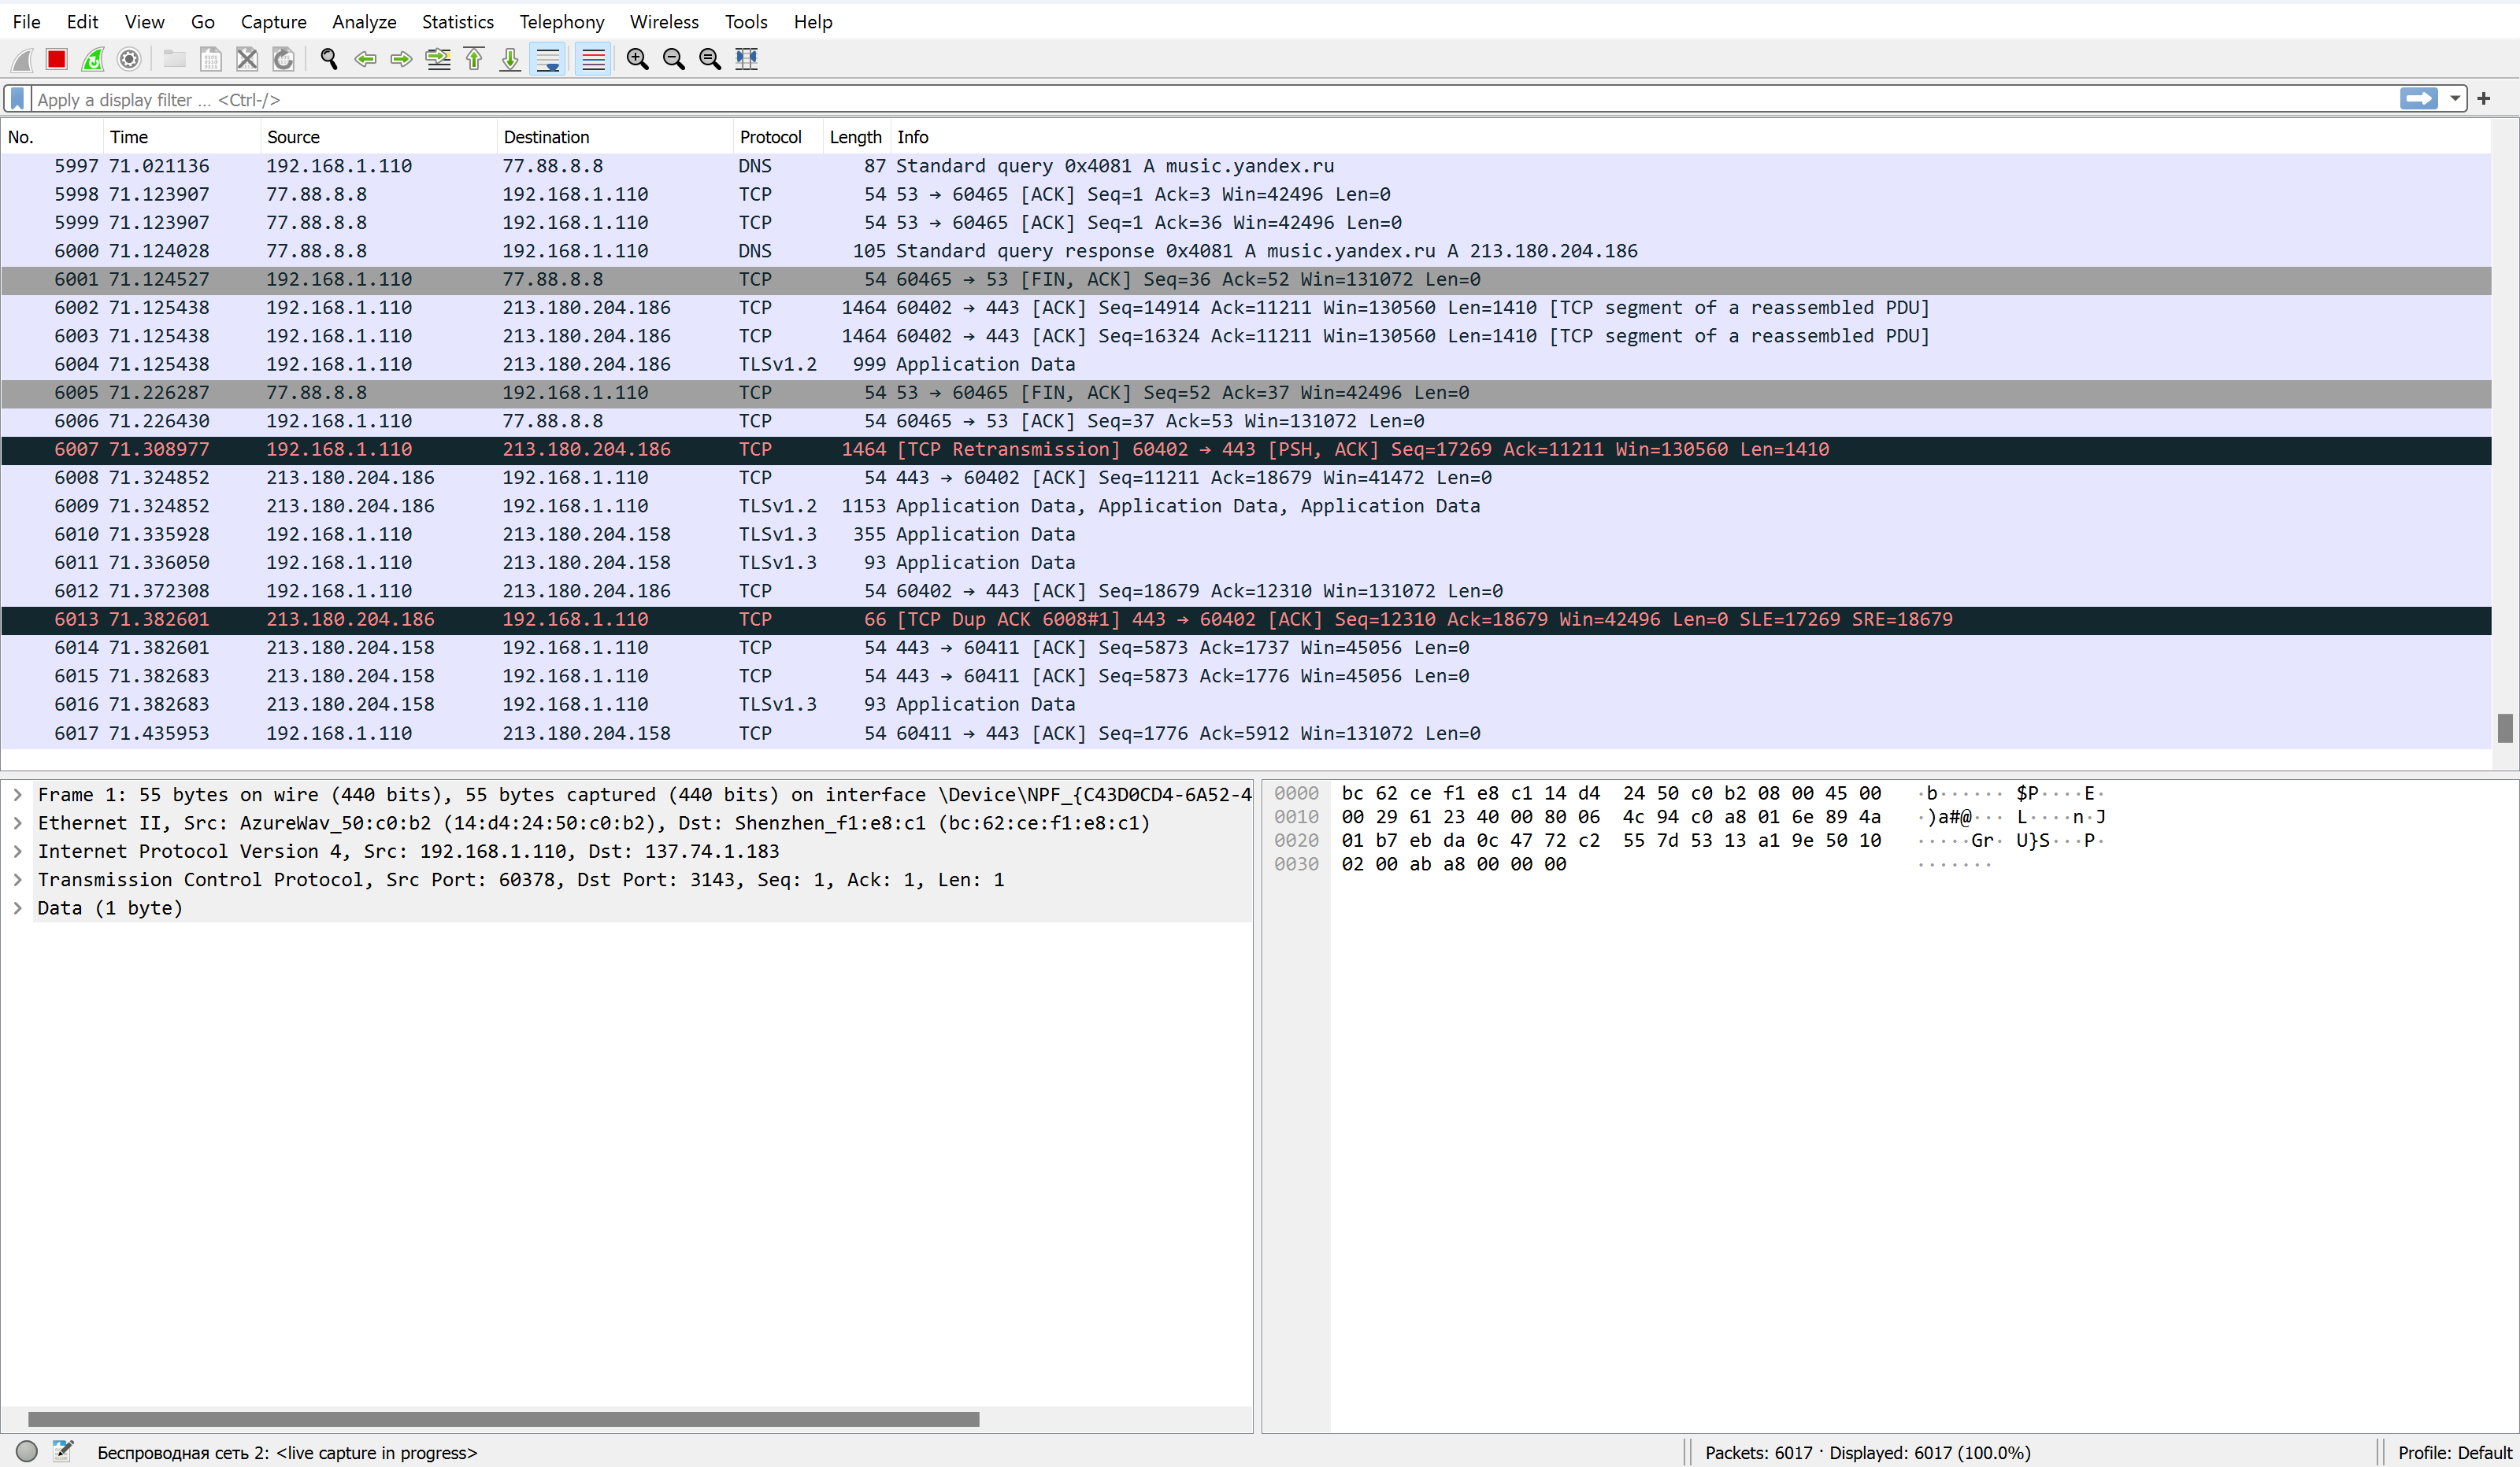Expand the Data (1 byte) item

[17, 907]
